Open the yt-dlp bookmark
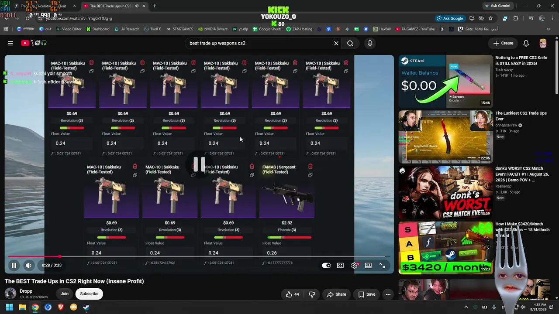Image resolution: width=559 pixels, height=314 pixels. click(240, 29)
